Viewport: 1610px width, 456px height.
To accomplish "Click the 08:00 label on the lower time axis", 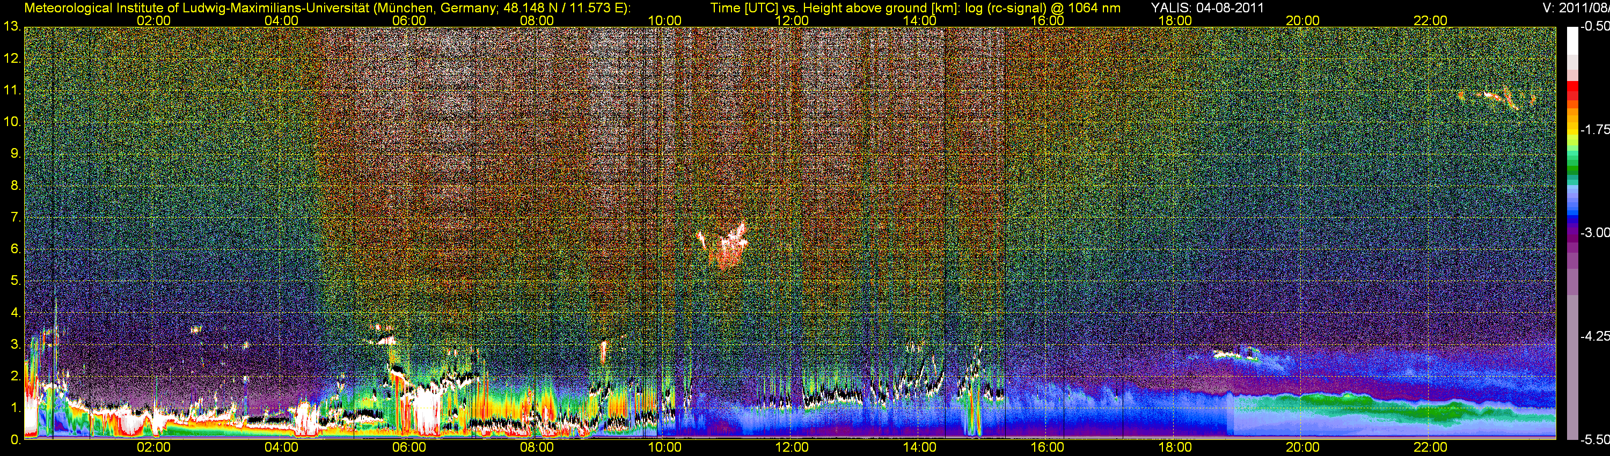I will [x=537, y=447].
